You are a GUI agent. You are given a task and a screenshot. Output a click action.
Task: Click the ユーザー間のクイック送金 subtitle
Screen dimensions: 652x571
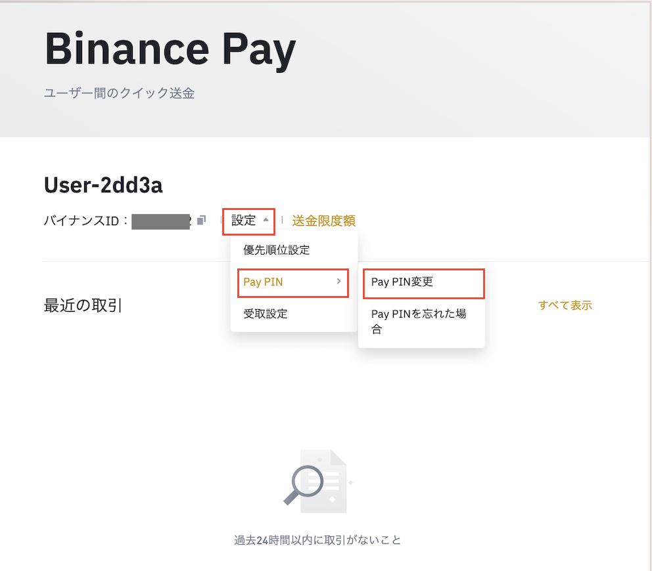(x=119, y=93)
